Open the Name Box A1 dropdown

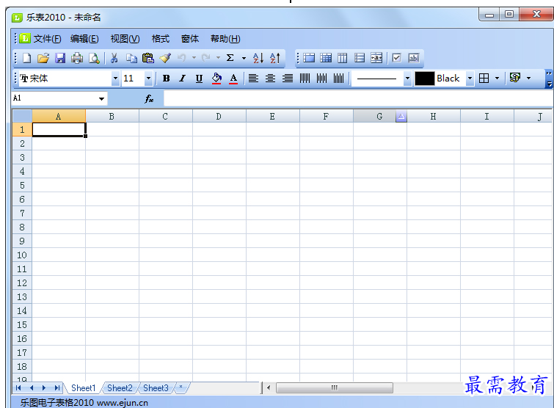point(101,98)
